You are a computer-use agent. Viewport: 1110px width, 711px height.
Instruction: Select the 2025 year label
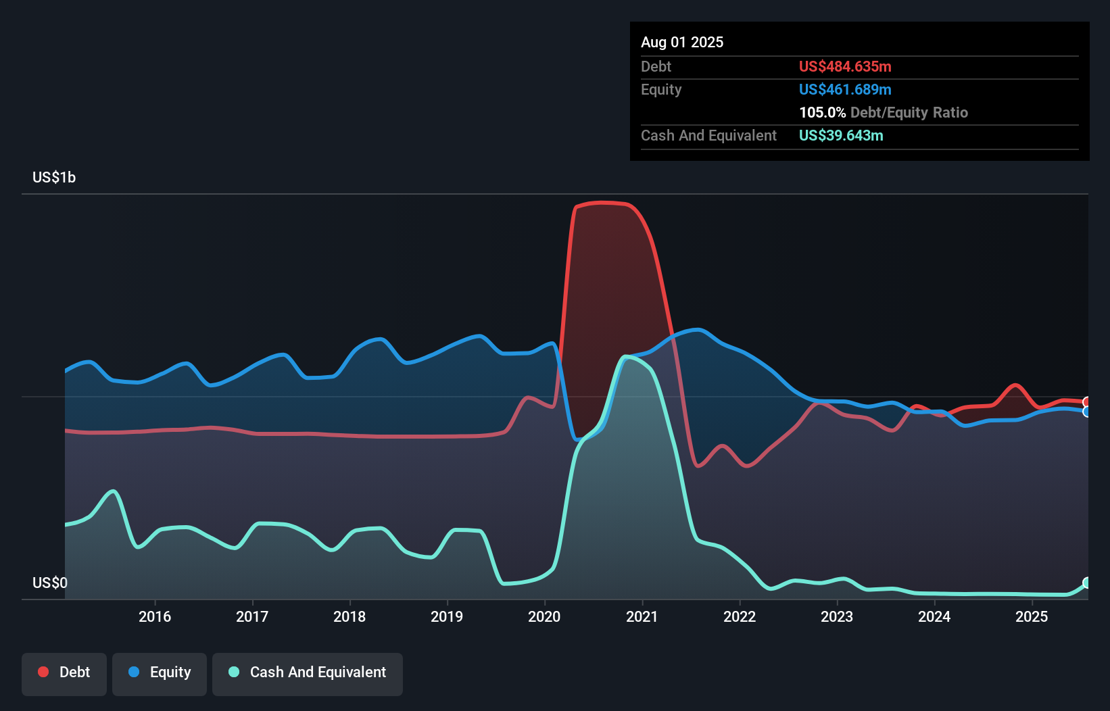coord(1031,616)
